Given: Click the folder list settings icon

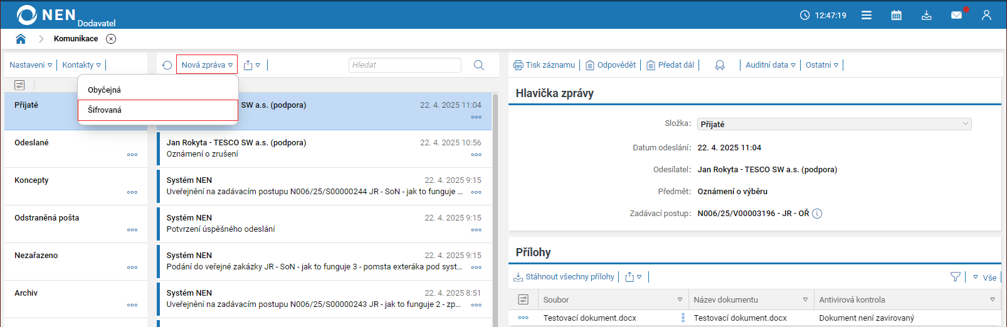Looking at the screenshot, I should [19, 85].
